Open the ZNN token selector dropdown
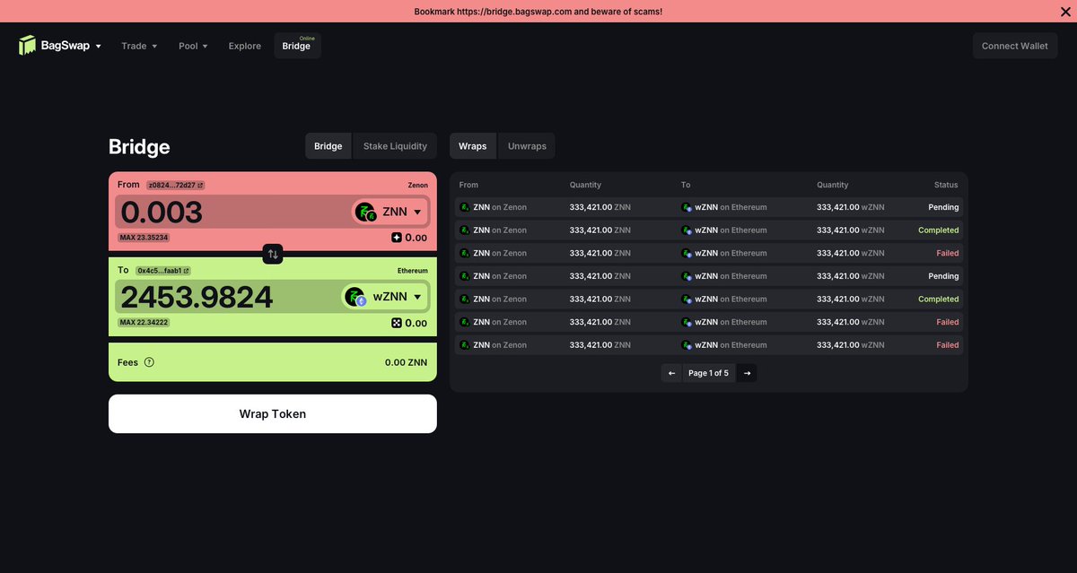This screenshot has height=573, width=1077. (x=390, y=212)
